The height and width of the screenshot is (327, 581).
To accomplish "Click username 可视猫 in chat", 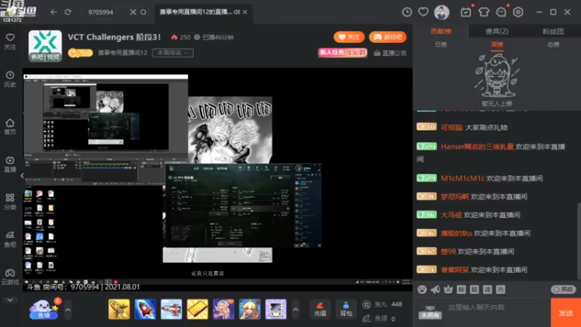I will pyautogui.click(x=452, y=128).
